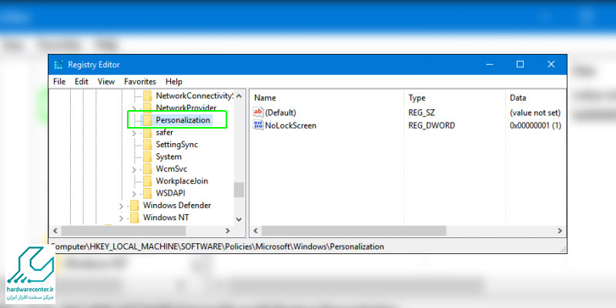Screen dimensions: 616x308
Task: Expand the NetworkProvider key
Action: pyautogui.click(x=135, y=109)
